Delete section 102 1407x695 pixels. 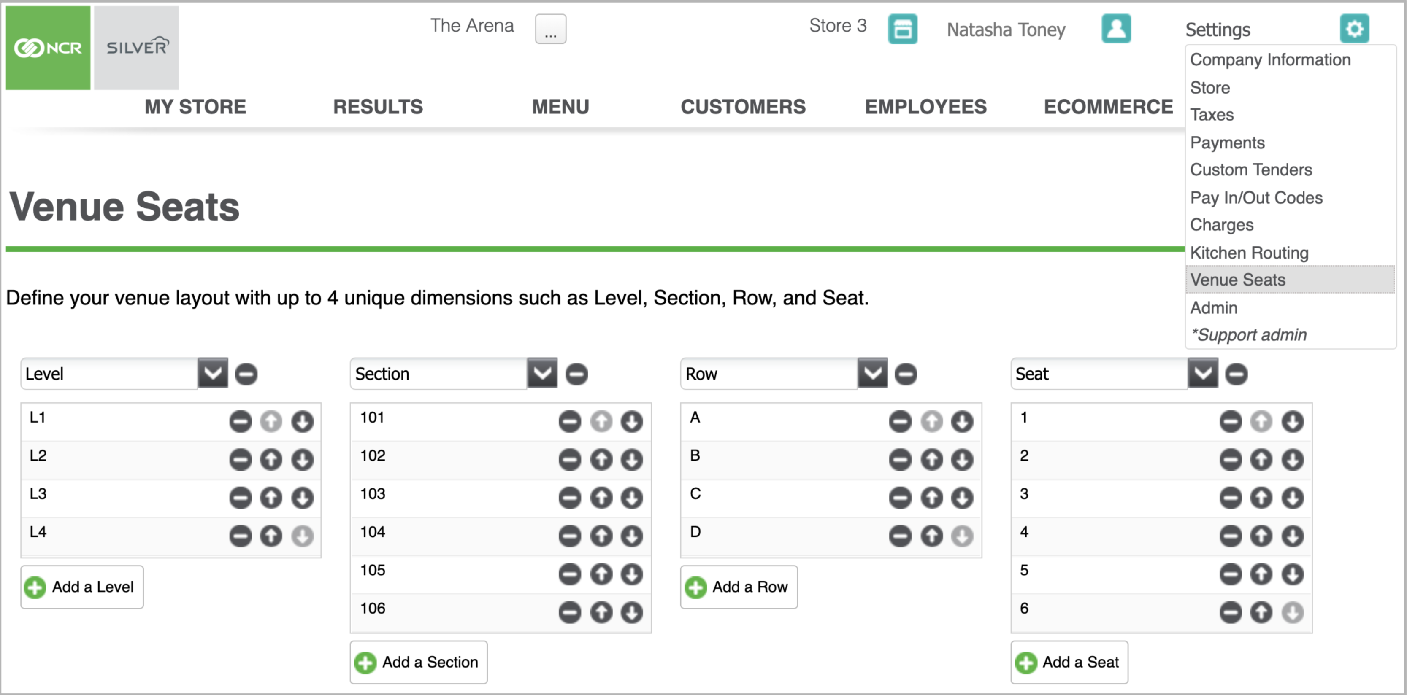(x=570, y=460)
